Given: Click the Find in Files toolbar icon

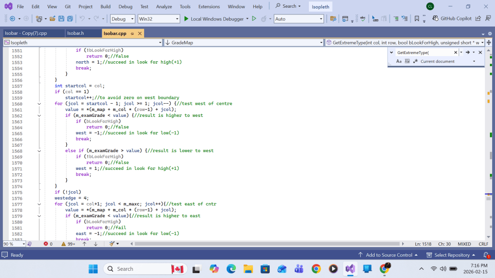Looking at the screenshot, I should (x=333, y=19).
